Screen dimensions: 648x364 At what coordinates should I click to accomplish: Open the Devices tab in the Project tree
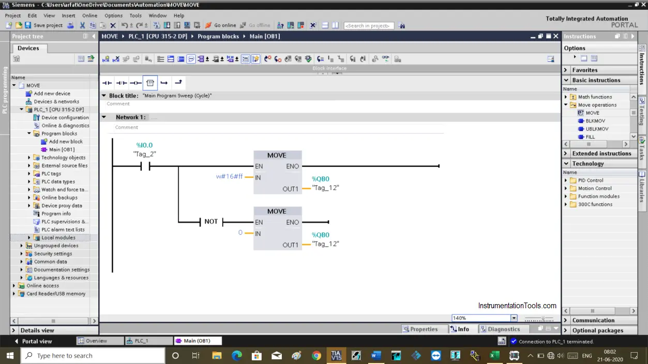pyautogui.click(x=28, y=48)
